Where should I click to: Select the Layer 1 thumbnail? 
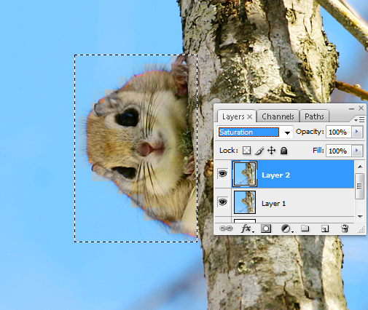(x=245, y=202)
